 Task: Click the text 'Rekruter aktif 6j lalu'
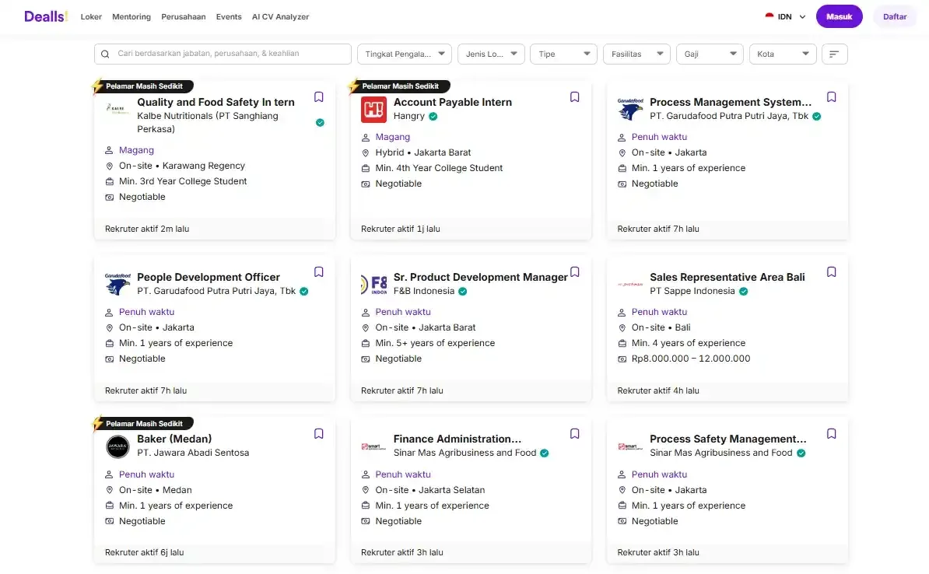(144, 552)
